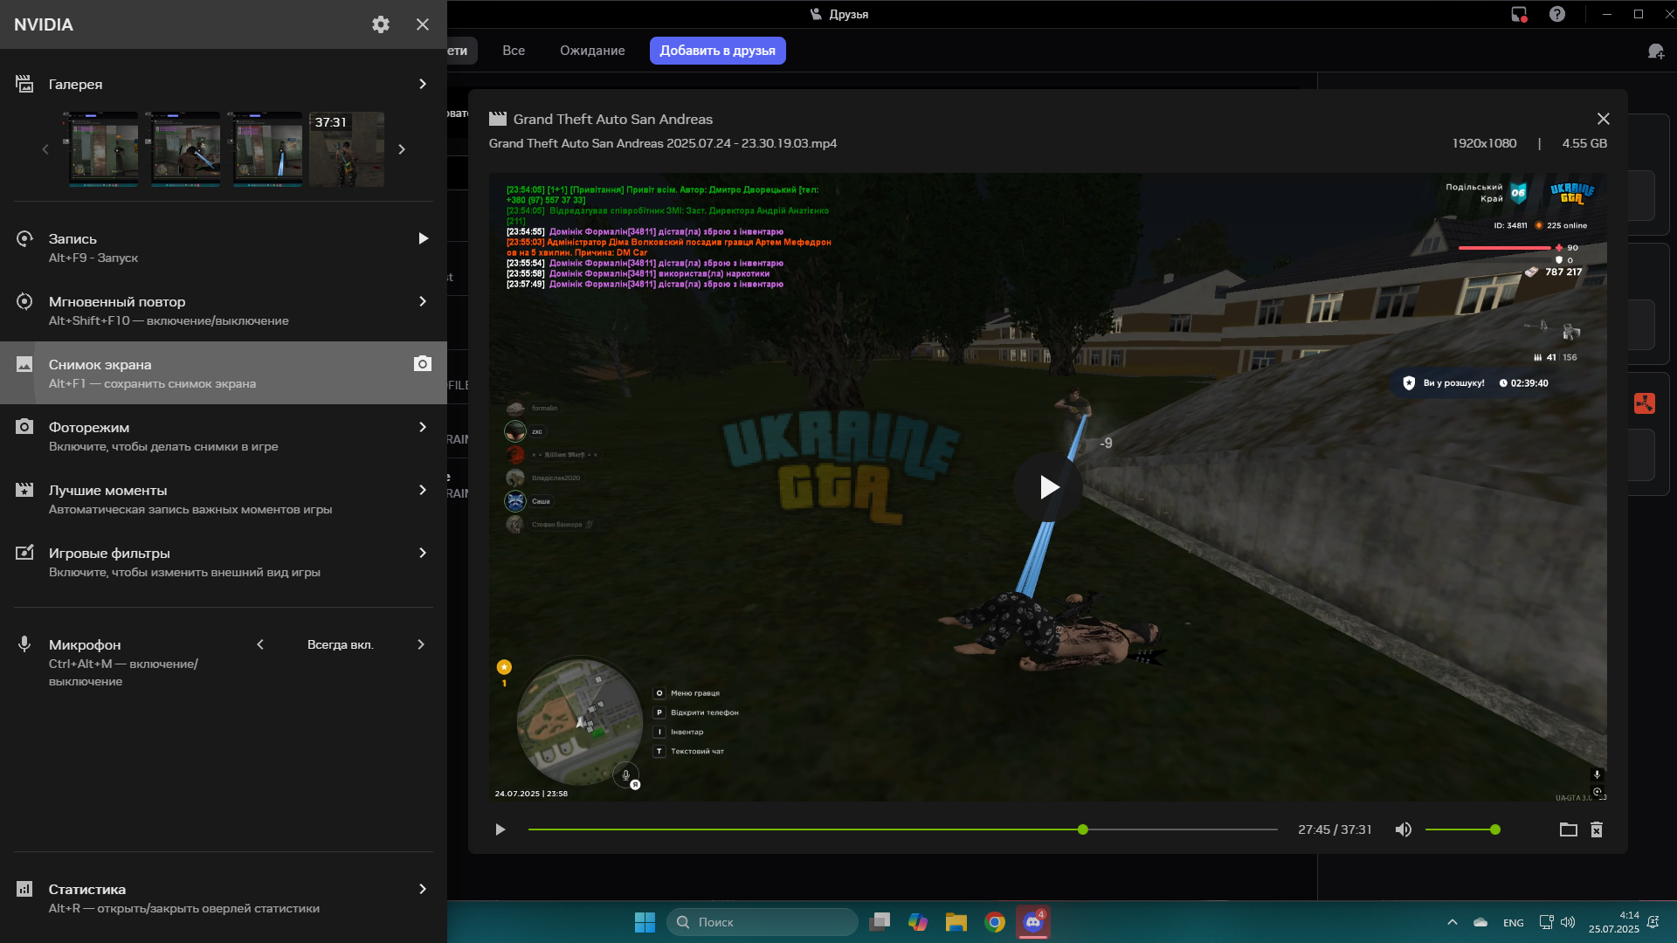Start recording with Запись play arrow
1677x943 pixels.
coord(423,238)
